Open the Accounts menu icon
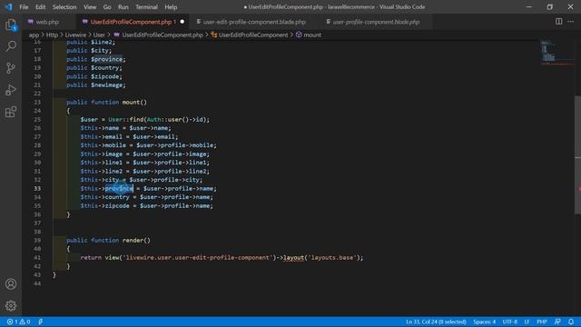Image resolution: width=581 pixels, height=327 pixels. (x=11, y=284)
